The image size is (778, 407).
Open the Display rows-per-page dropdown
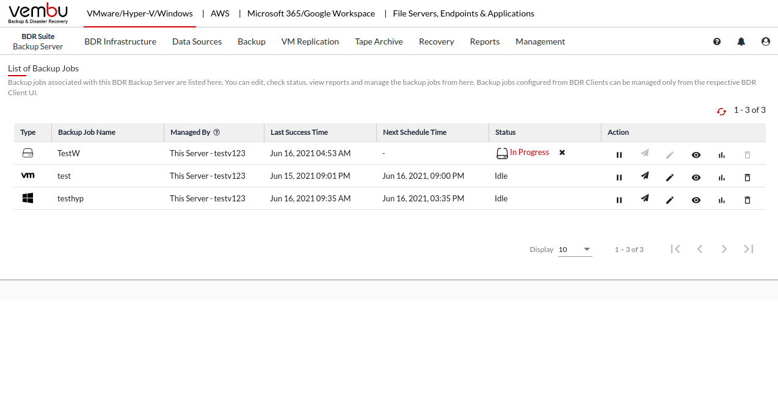coord(575,250)
